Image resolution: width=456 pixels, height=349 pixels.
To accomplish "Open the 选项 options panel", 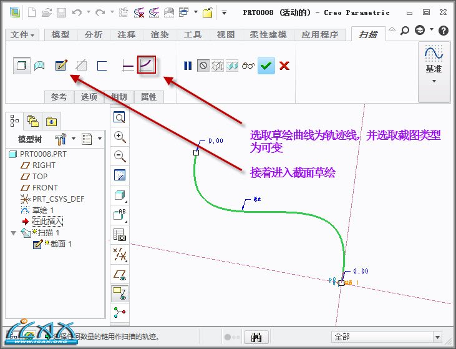I will tap(89, 97).
